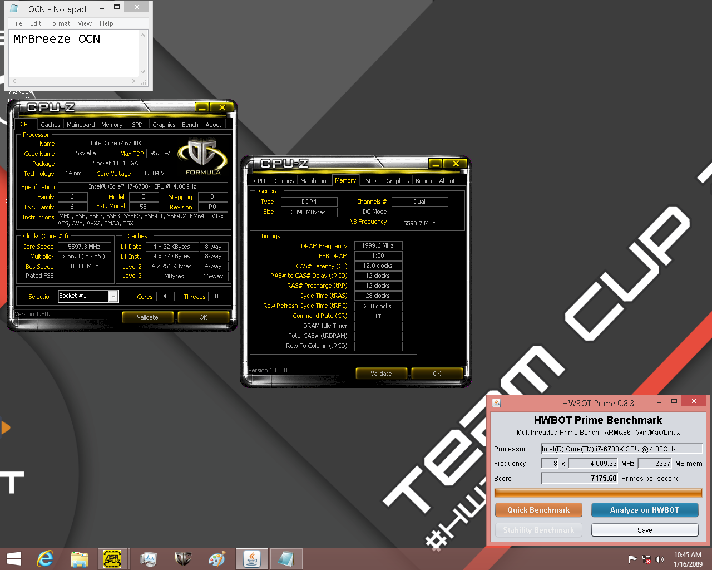Click the Notepad title bar icon
Screen dimensions: 712x570
14,9
